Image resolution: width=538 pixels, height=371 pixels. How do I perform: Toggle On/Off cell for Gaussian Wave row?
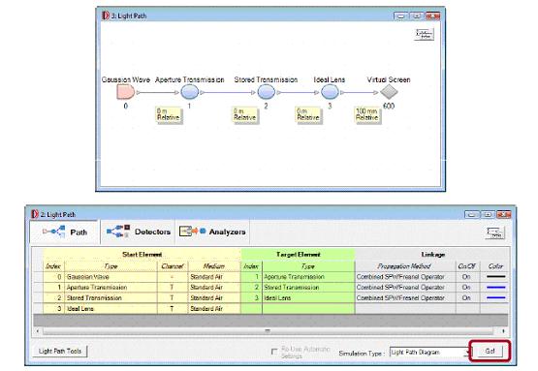tap(466, 277)
